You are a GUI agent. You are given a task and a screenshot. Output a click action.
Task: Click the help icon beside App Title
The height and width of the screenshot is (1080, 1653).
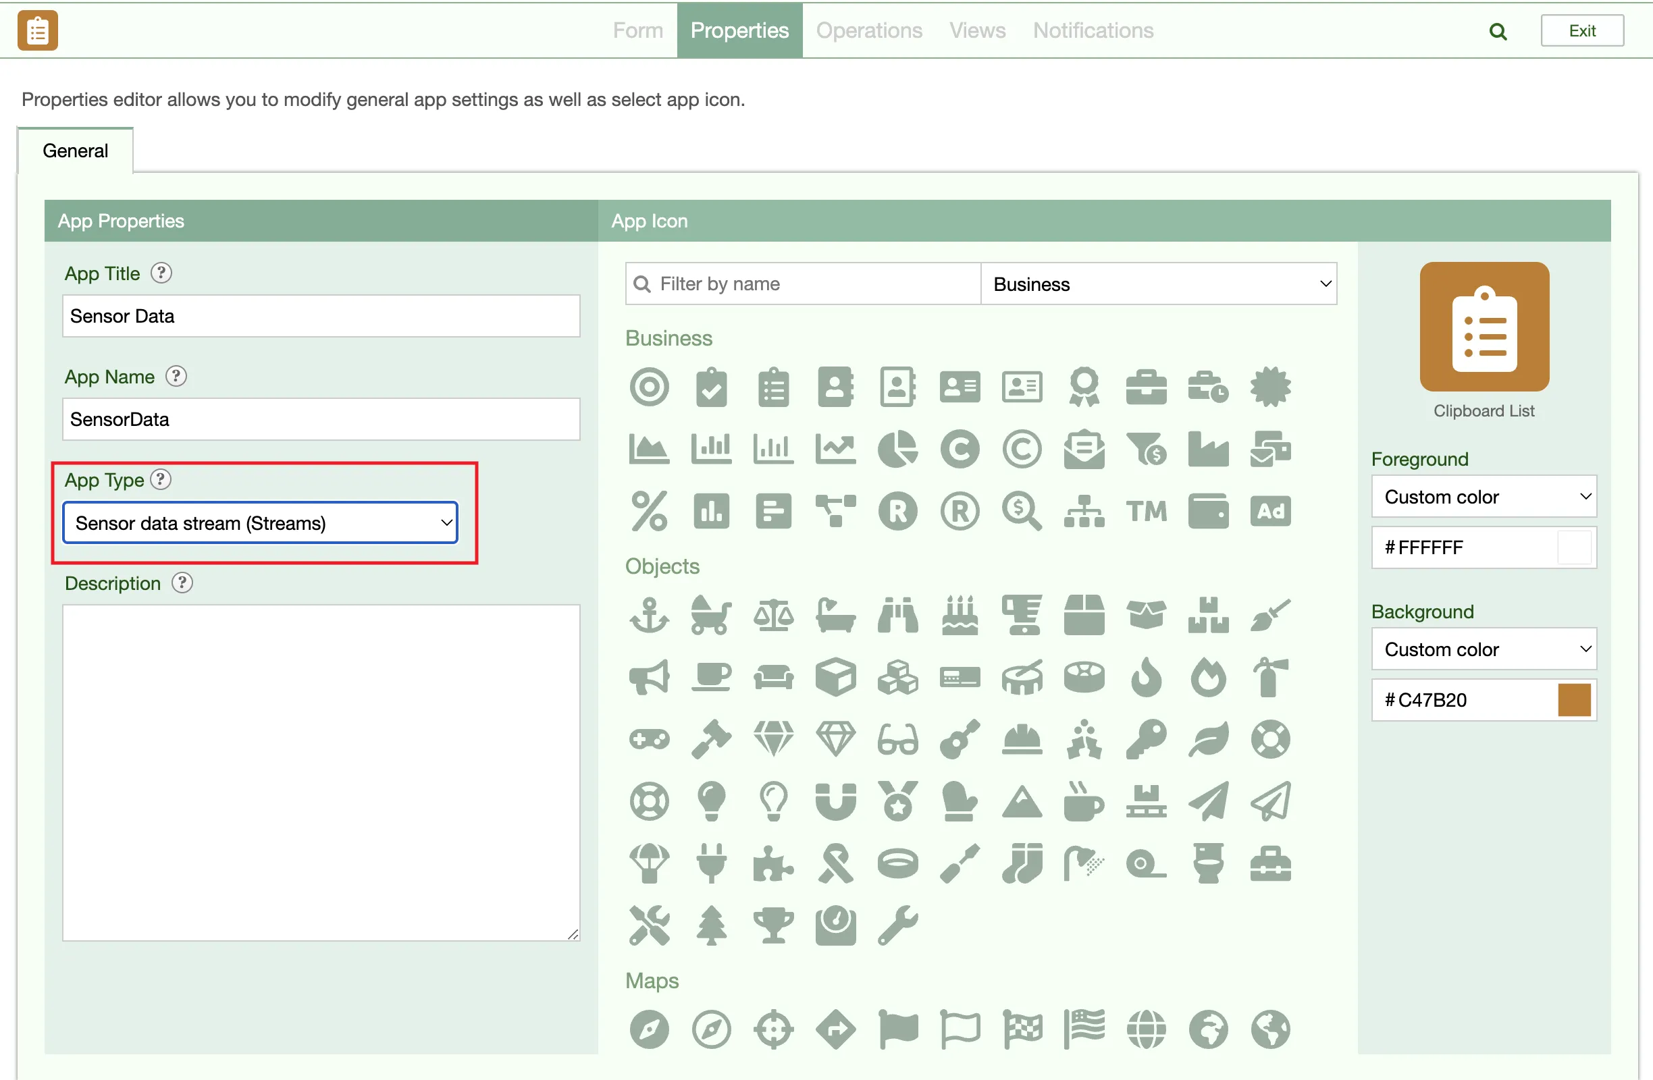[161, 273]
